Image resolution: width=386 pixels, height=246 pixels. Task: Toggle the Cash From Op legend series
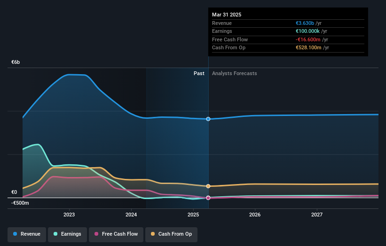coord(171,234)
